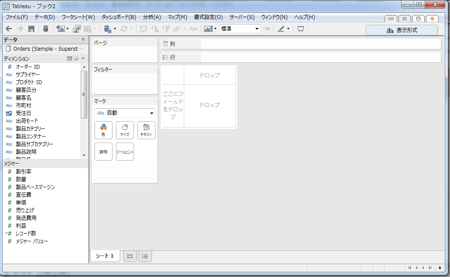
Task: Select the シート 1 sheet tab
Action: point(105,256)
